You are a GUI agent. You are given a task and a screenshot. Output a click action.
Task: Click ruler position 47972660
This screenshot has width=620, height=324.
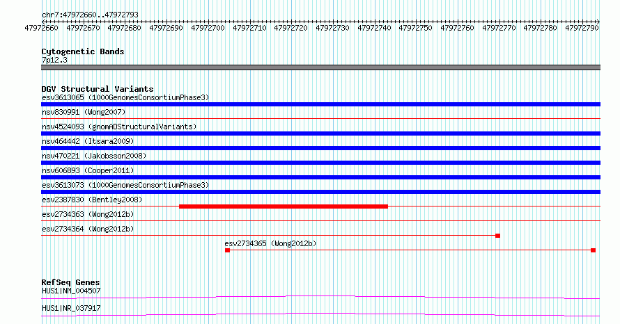pyautogui.click(x=41, y=28)
